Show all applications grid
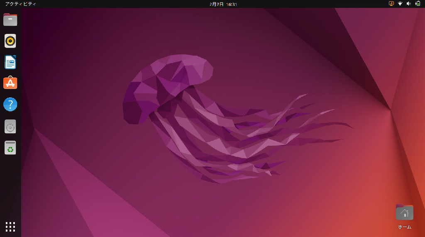The image size is (425, 237). pyautogui.click(x=10, y=227)
